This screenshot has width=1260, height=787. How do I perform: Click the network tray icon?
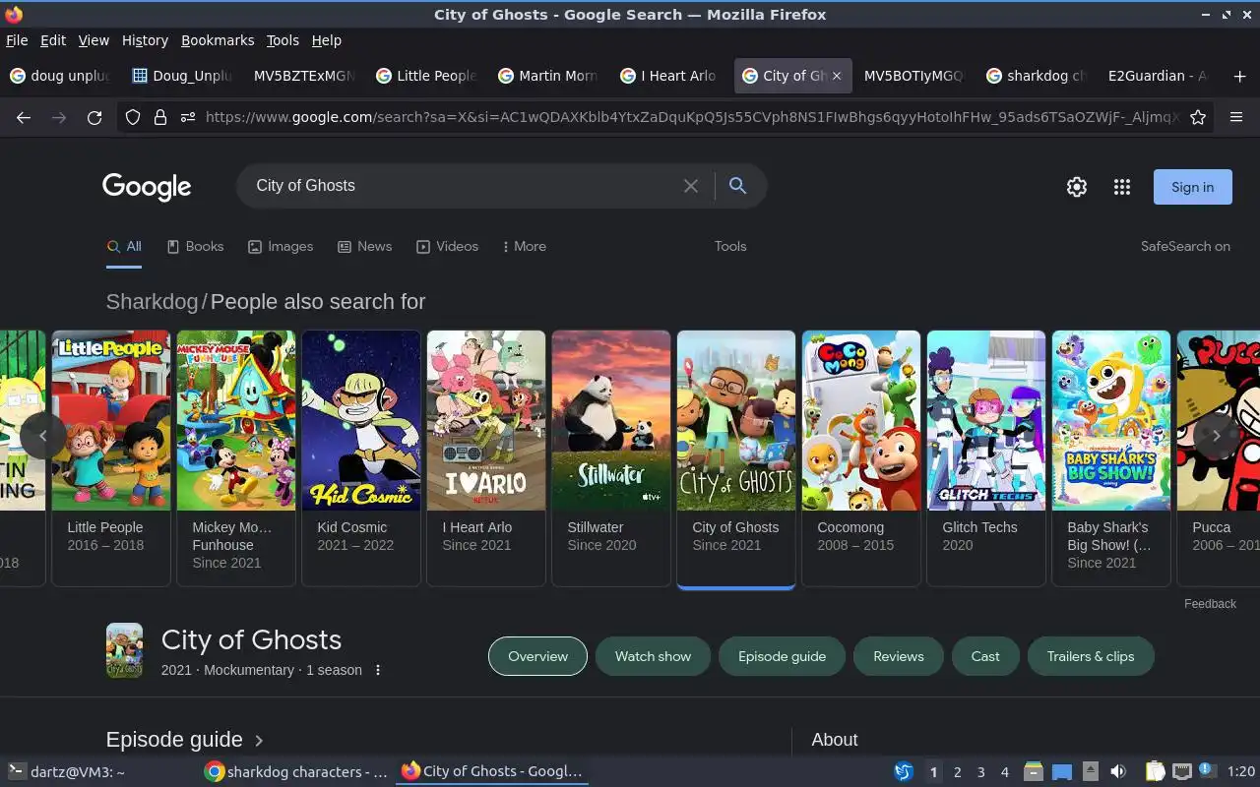[x=1182, y=772]
